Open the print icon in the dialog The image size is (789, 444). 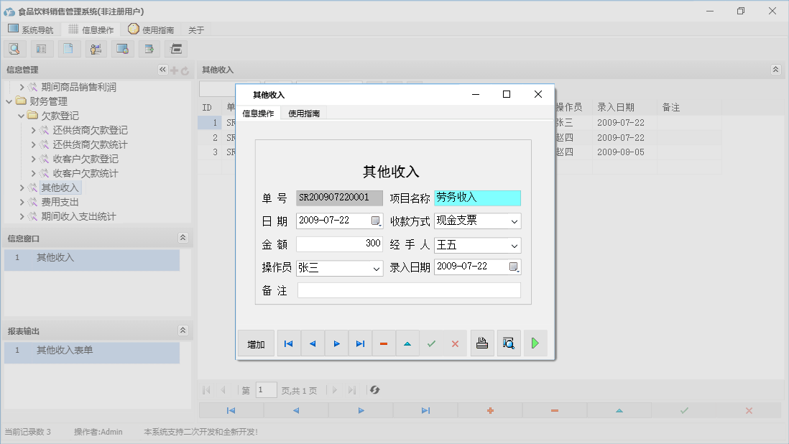click(x=481, y=343)
